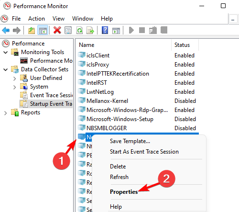Click the Stop square toolbar icon

point(142,30)
